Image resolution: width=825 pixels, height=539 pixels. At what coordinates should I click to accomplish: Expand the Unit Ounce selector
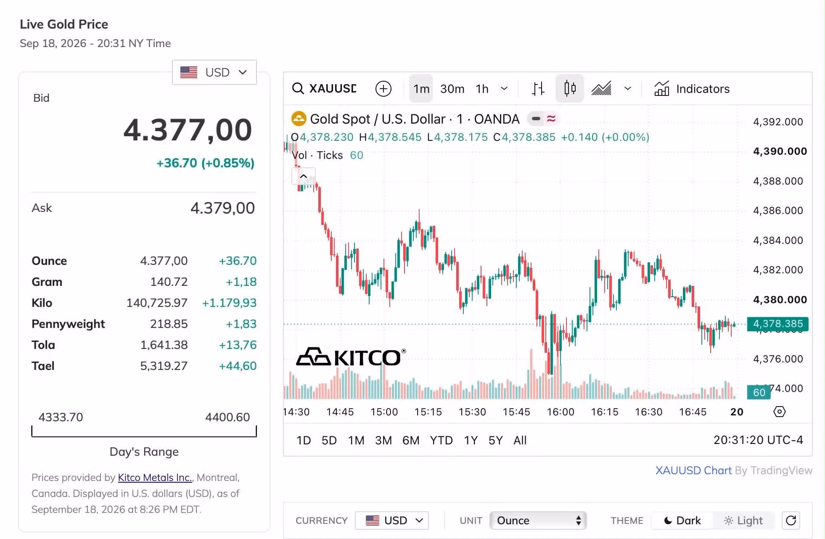click(538, 521)
